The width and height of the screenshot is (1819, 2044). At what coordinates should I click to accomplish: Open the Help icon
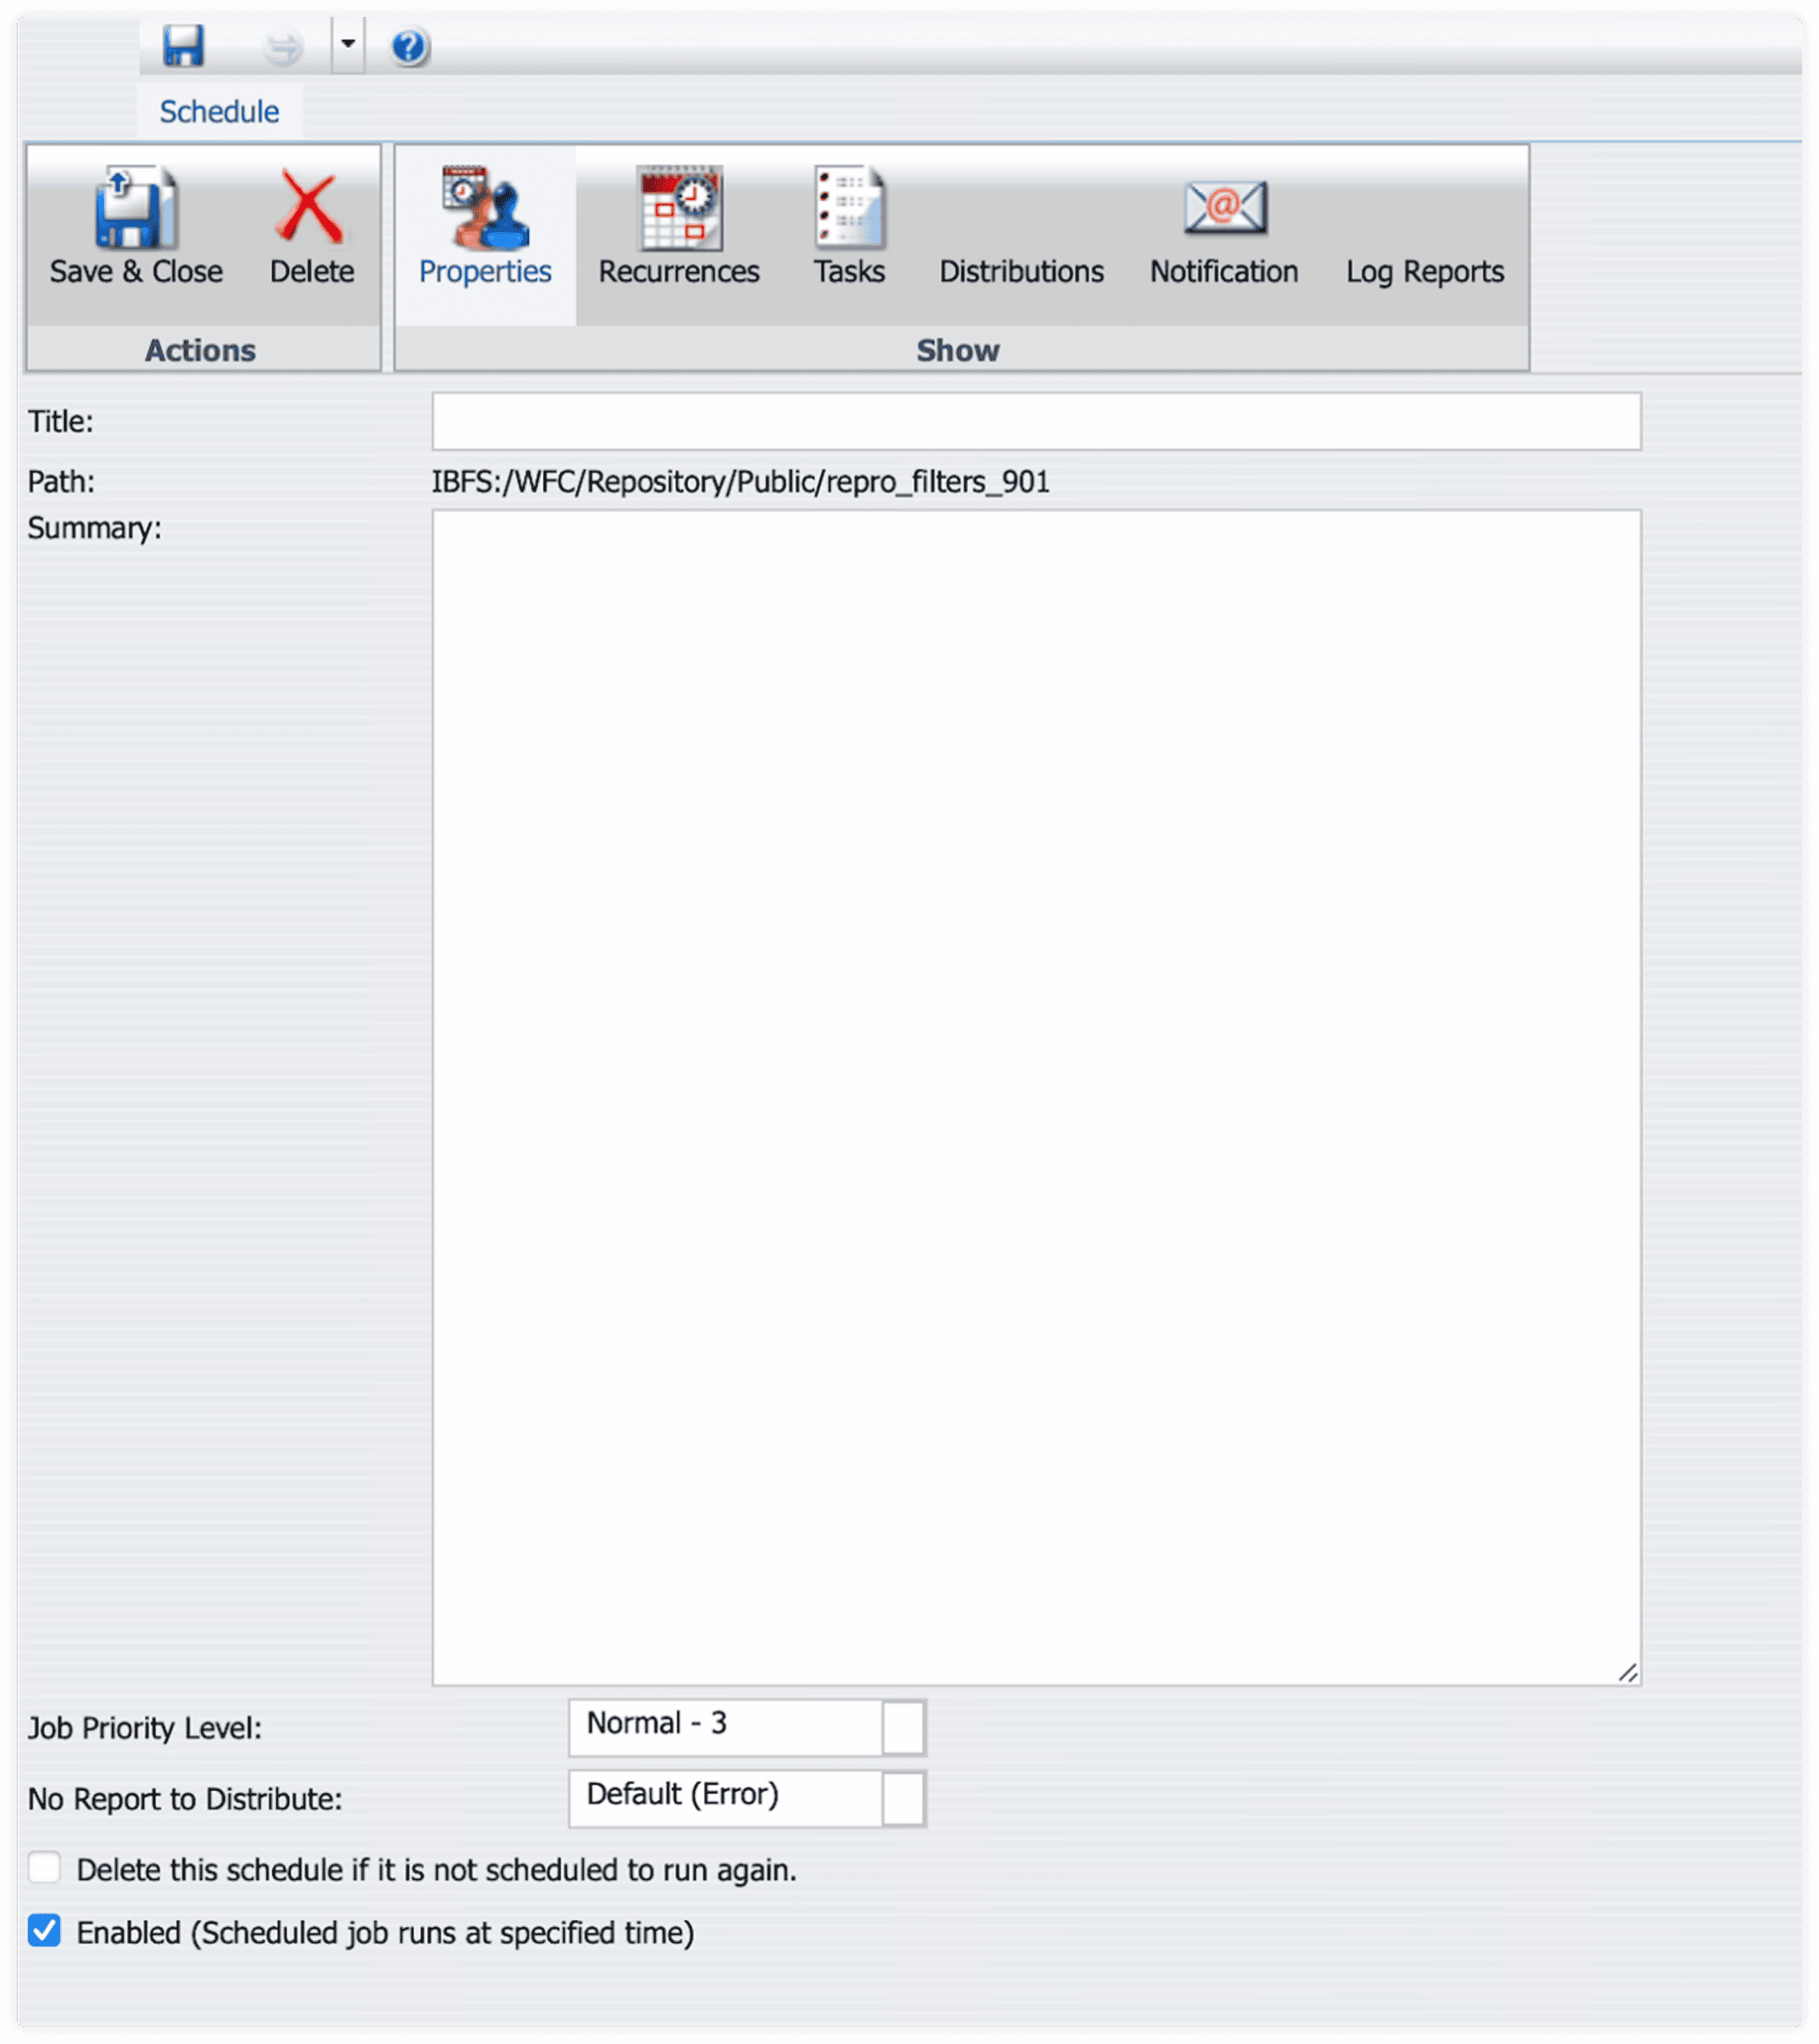click(x=407, y=46)
